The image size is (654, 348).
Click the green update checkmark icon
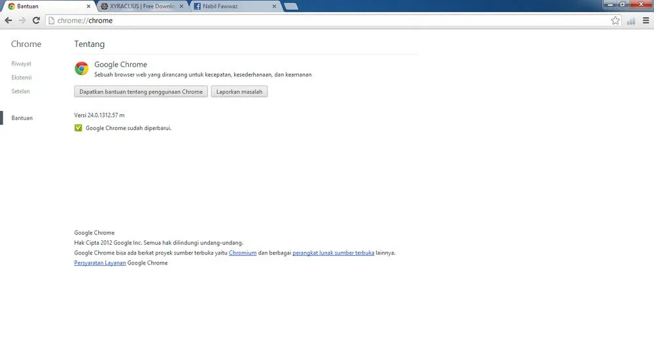click(78, 128)
